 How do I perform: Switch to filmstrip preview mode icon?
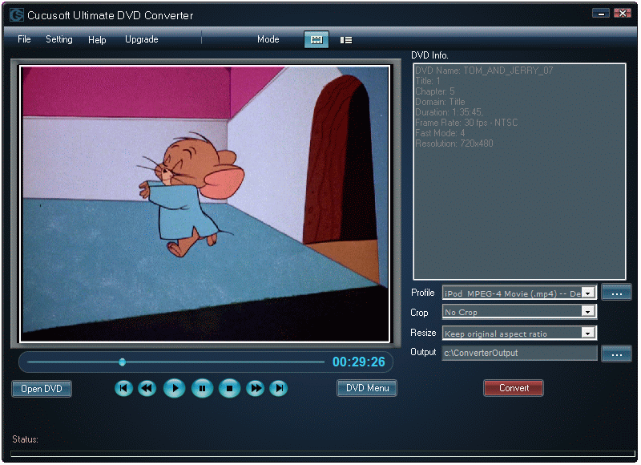[316, 39]
